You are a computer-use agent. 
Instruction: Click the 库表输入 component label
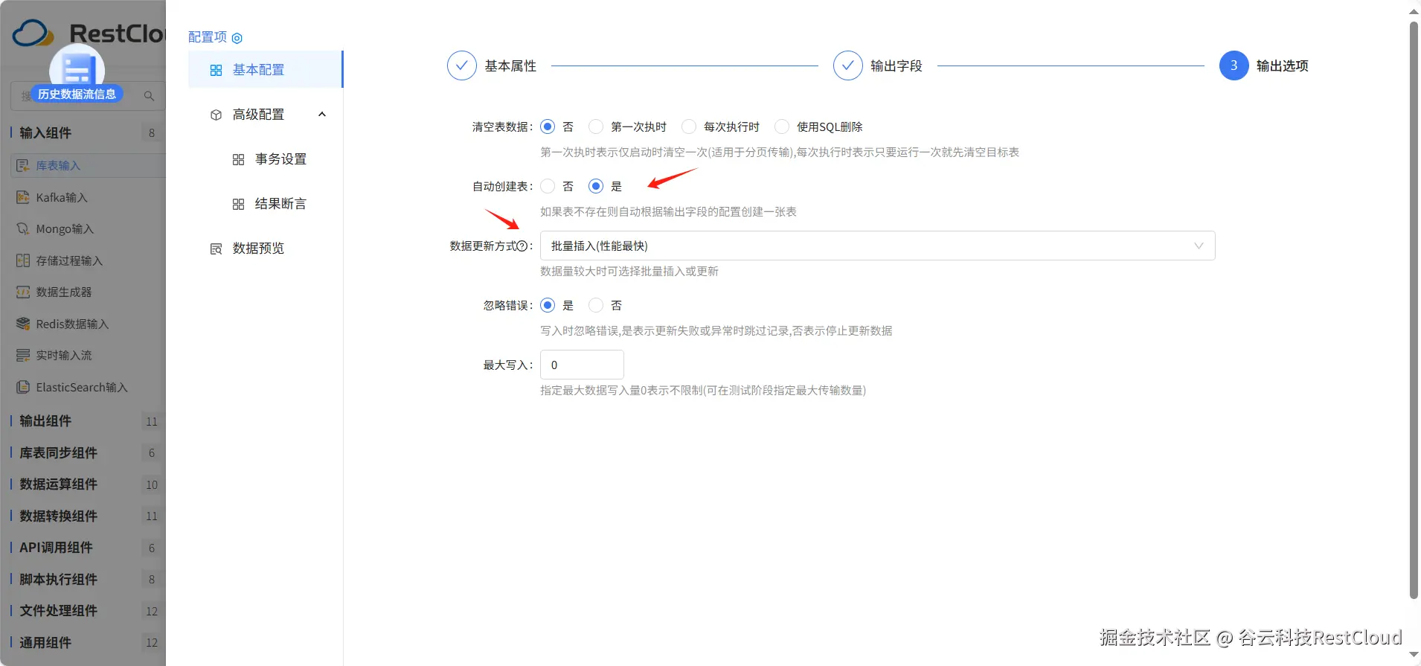tap(58, 166)
